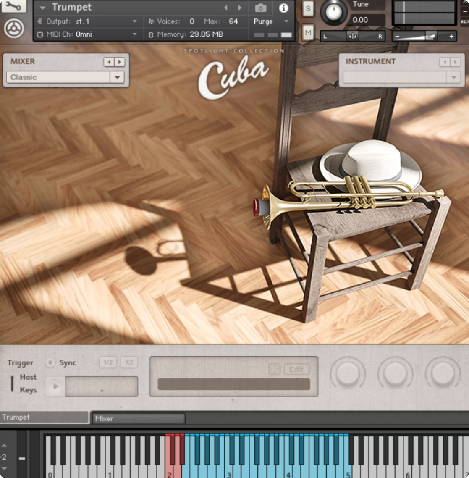Select previous Instrument preset arrow
This screenshot has height=478, width=469.
[445, 62]
